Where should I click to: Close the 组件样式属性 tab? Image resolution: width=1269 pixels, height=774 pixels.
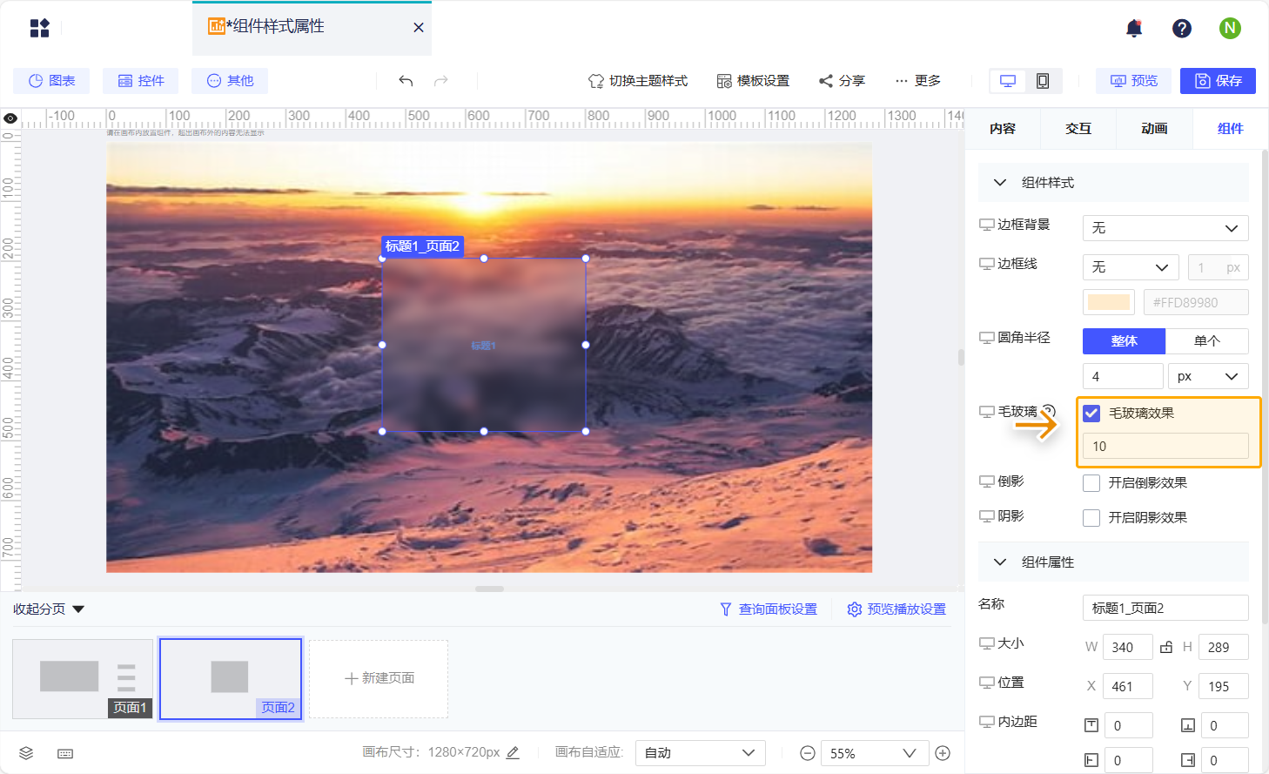coord(419,28)
